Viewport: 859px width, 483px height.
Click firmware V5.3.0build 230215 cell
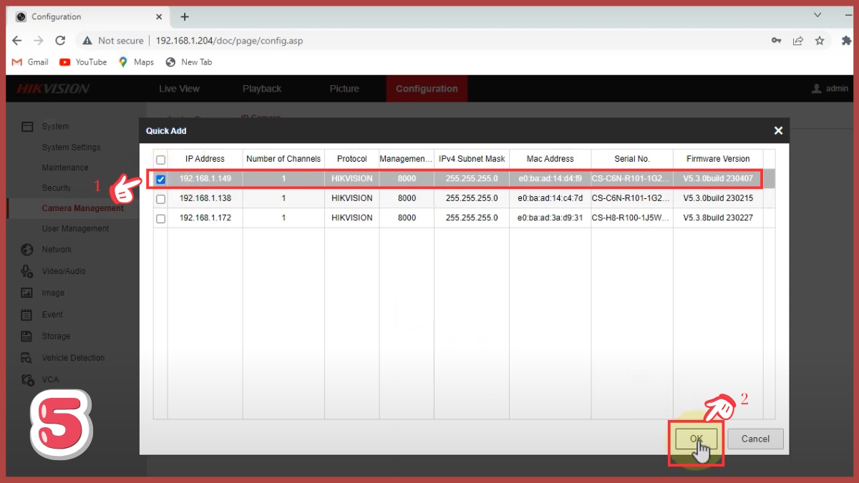pyautogui.click(x=718, y=198)
